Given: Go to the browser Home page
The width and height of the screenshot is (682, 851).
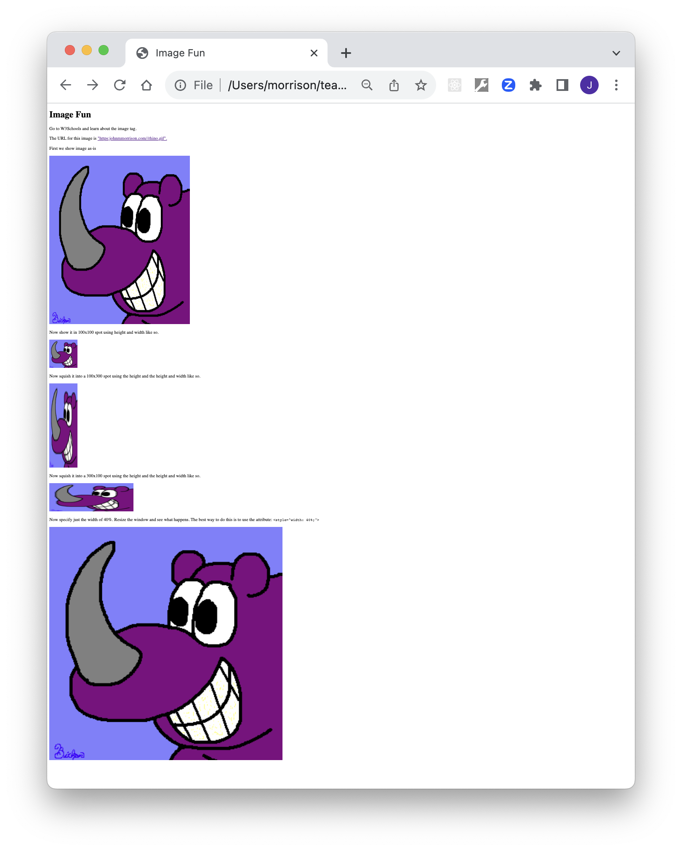Looking at the screenshot, I should pyautogui.click(x=147, y=85).
